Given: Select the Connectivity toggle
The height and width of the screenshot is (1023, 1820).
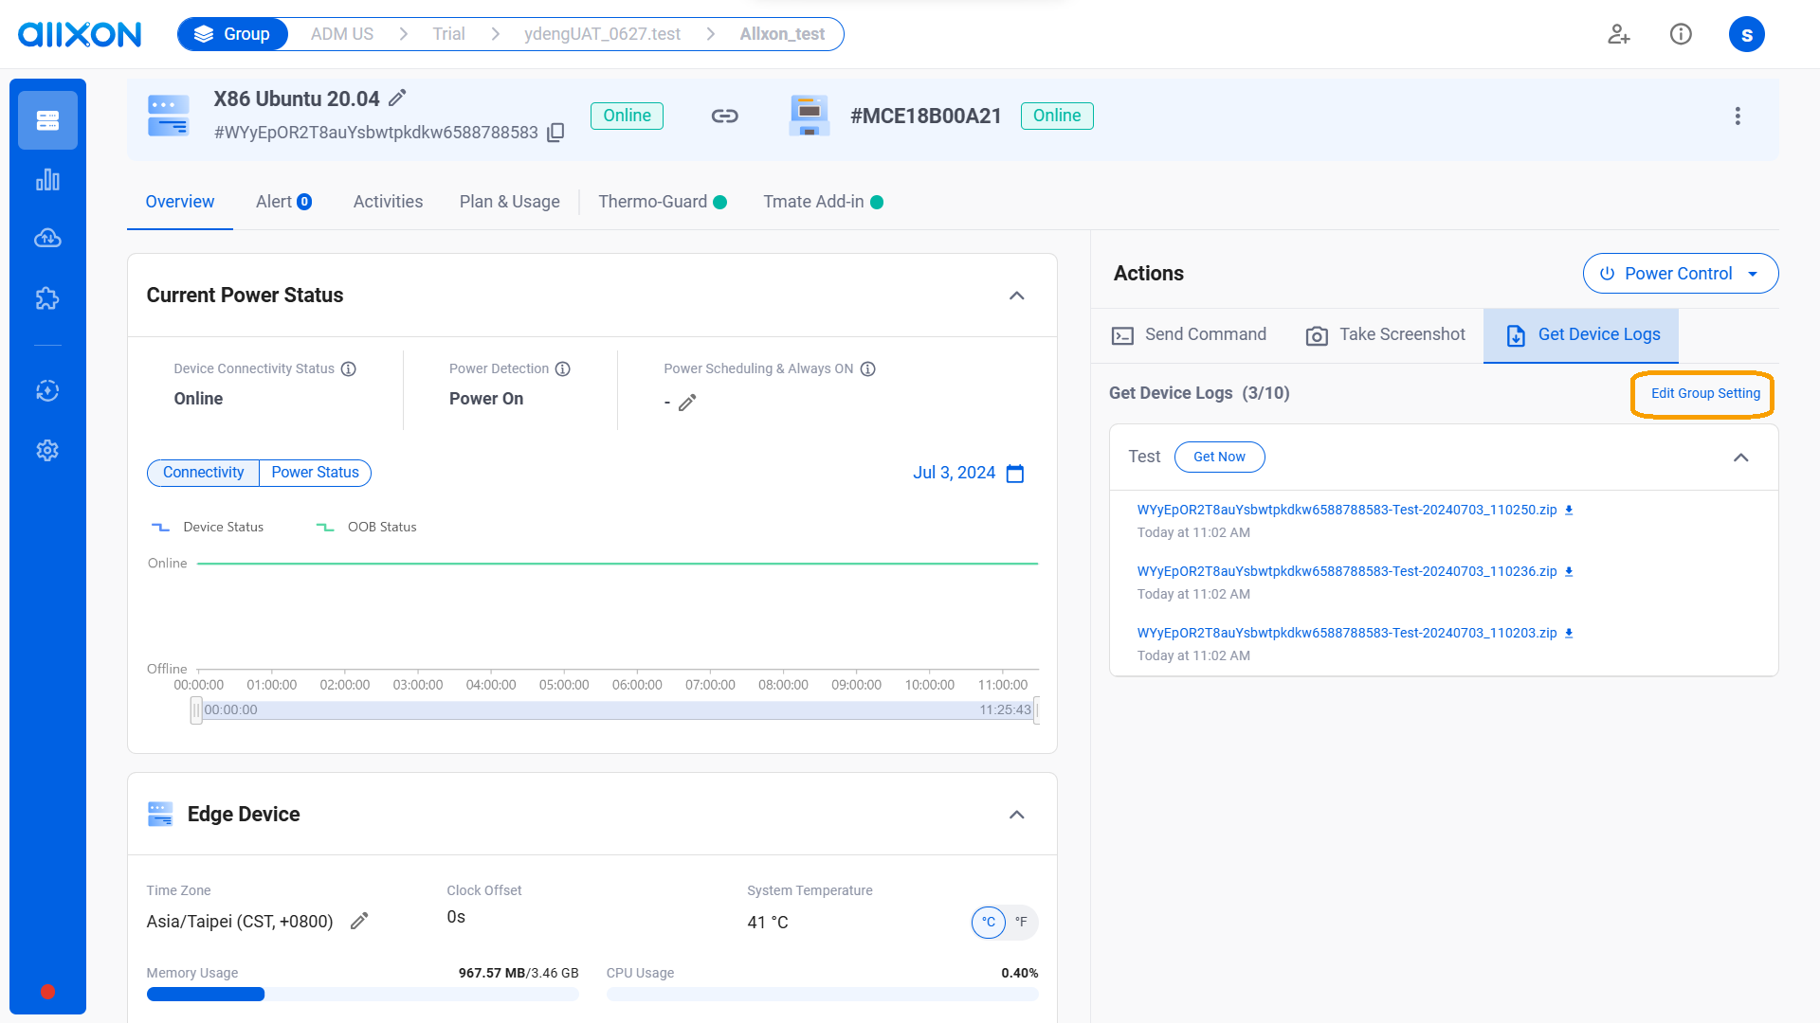Looking at the screenshot, I should click(x=203, y=473).
